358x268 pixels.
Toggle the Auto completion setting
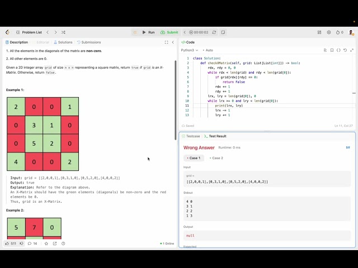click(208, 50)
